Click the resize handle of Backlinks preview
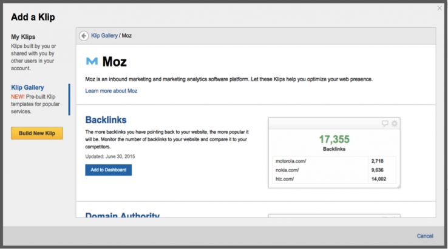 (398, 186)
